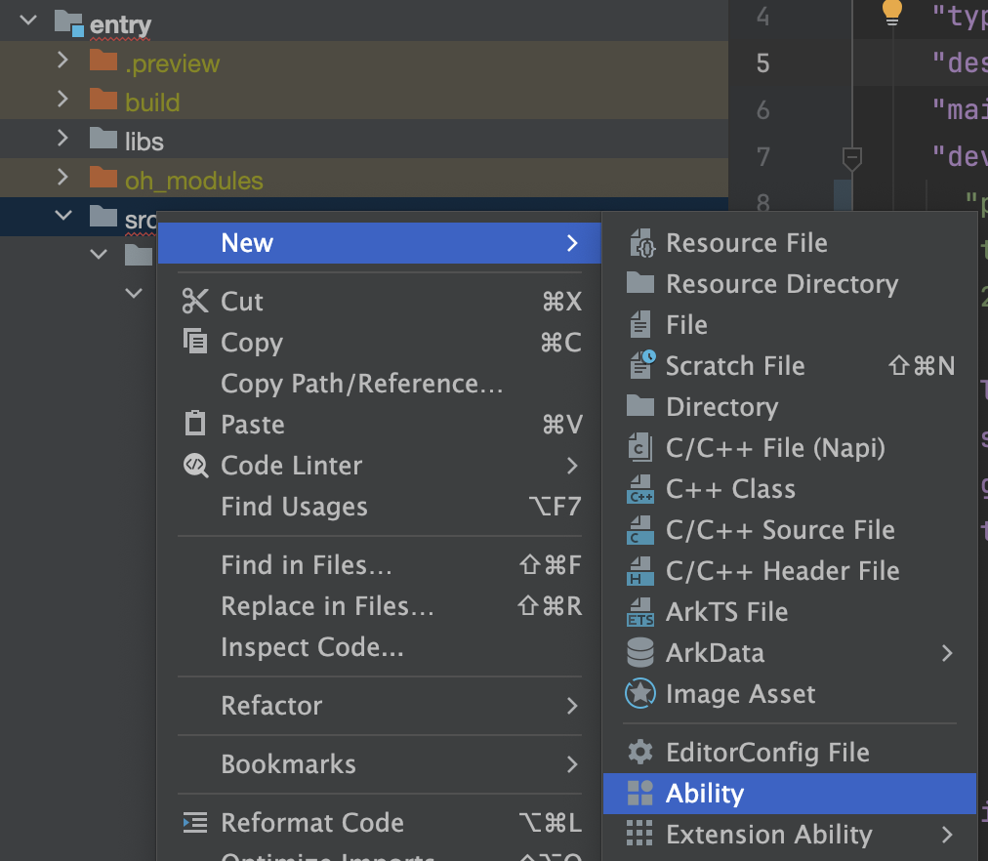Screen dimensions: 988x861
Task: Select the oh_modules folder name
Action: (194, 181)
